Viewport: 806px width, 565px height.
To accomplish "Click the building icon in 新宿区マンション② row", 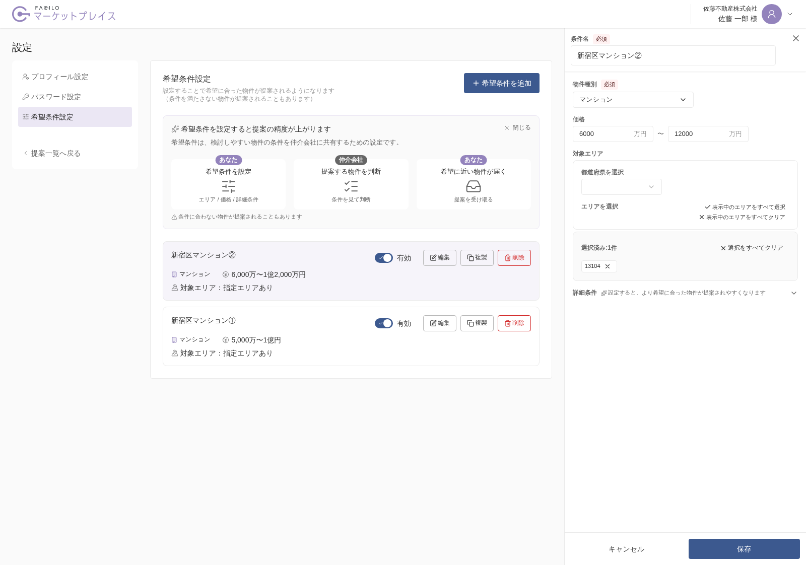I will coord(174,274).
